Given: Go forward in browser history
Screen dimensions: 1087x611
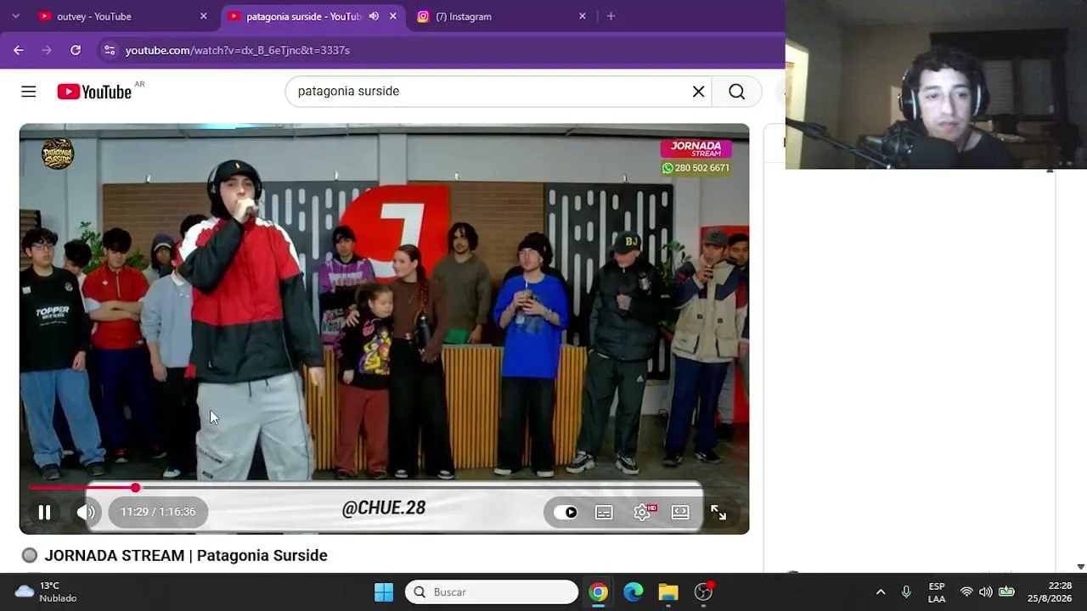Looking at the screenshot, I should tap(47, 50).
